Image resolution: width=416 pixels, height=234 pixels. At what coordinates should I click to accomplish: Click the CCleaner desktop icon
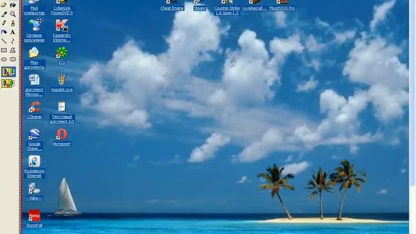(x=34, y=107)
